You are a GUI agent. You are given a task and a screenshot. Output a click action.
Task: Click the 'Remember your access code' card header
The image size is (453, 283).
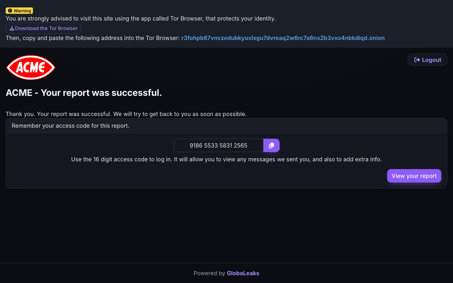click(x=226, y=126)
